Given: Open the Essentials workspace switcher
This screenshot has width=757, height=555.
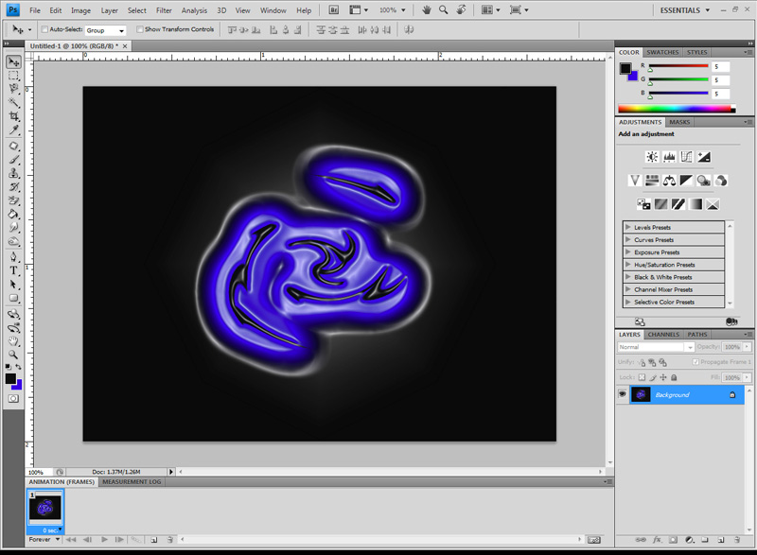Looking at the screenshot, I should point(685,10).
